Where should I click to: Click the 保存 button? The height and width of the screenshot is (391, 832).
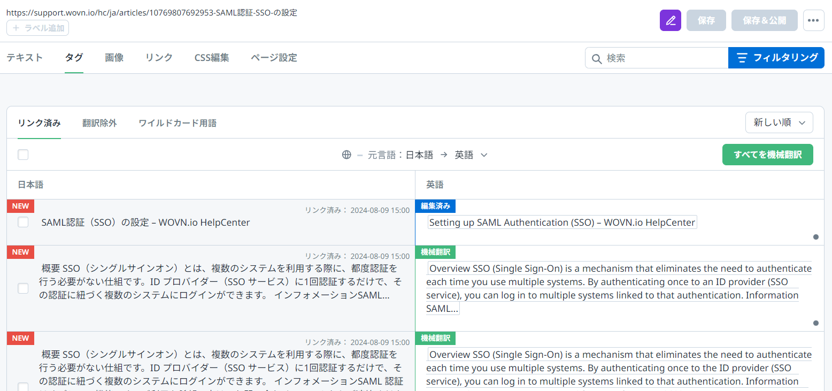pyautogui.click(x=706, y=20)
